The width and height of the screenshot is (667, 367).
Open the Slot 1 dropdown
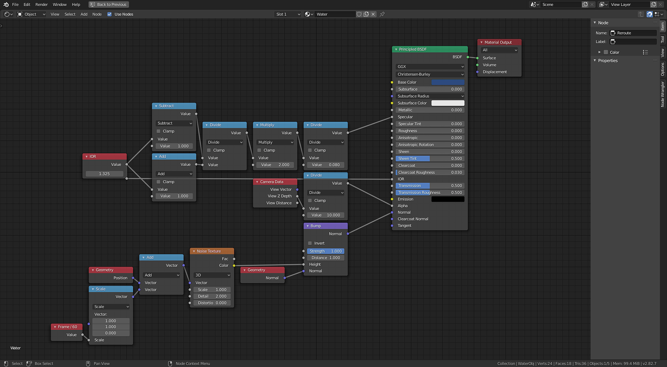pyautogui.click(x=288, y=14)
